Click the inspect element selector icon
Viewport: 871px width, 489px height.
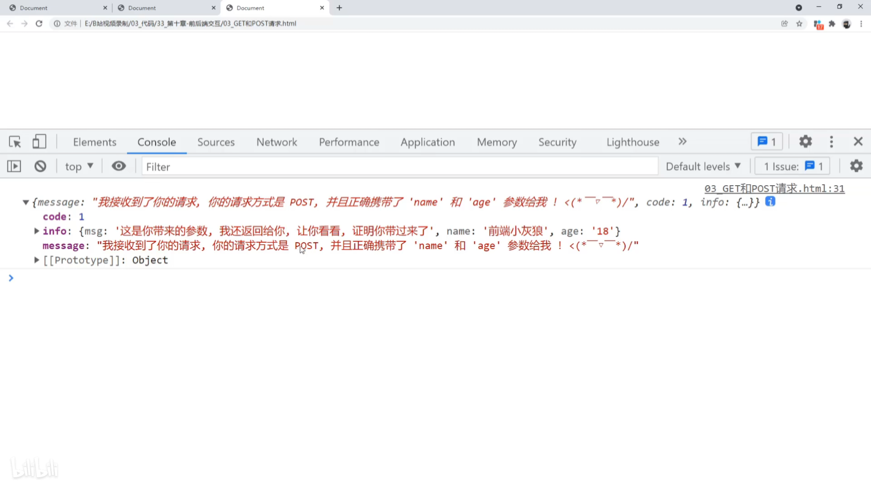tap(15, 142)
